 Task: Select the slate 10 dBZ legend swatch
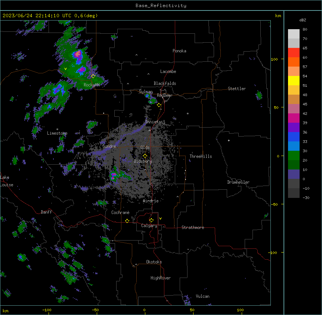tap(294, 174)
